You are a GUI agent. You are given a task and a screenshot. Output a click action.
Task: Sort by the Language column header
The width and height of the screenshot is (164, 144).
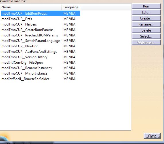(71, 7)
